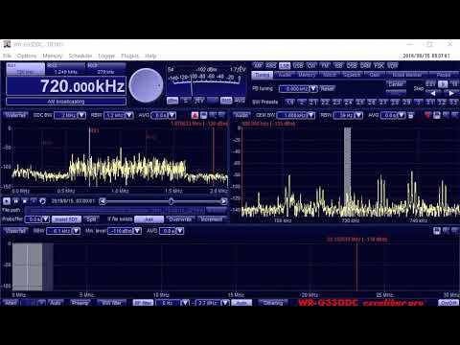Open the Help menu
This screenshot has height=345, width=460.
pyautogui.click(x=150, y=56)
